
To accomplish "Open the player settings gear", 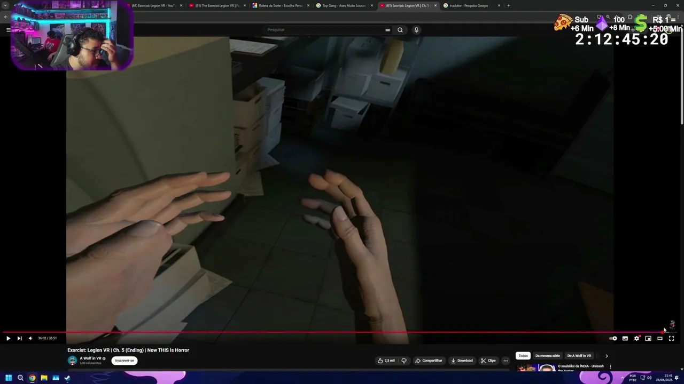I will click(x=636, y=338).
